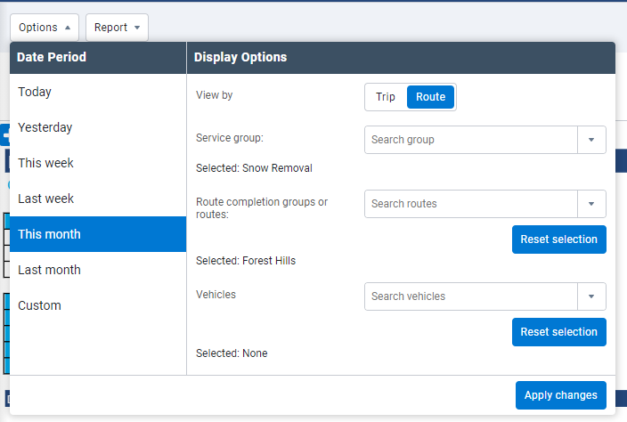Switch View by to Trip
The image size is (627, 422).
point(386,97)
